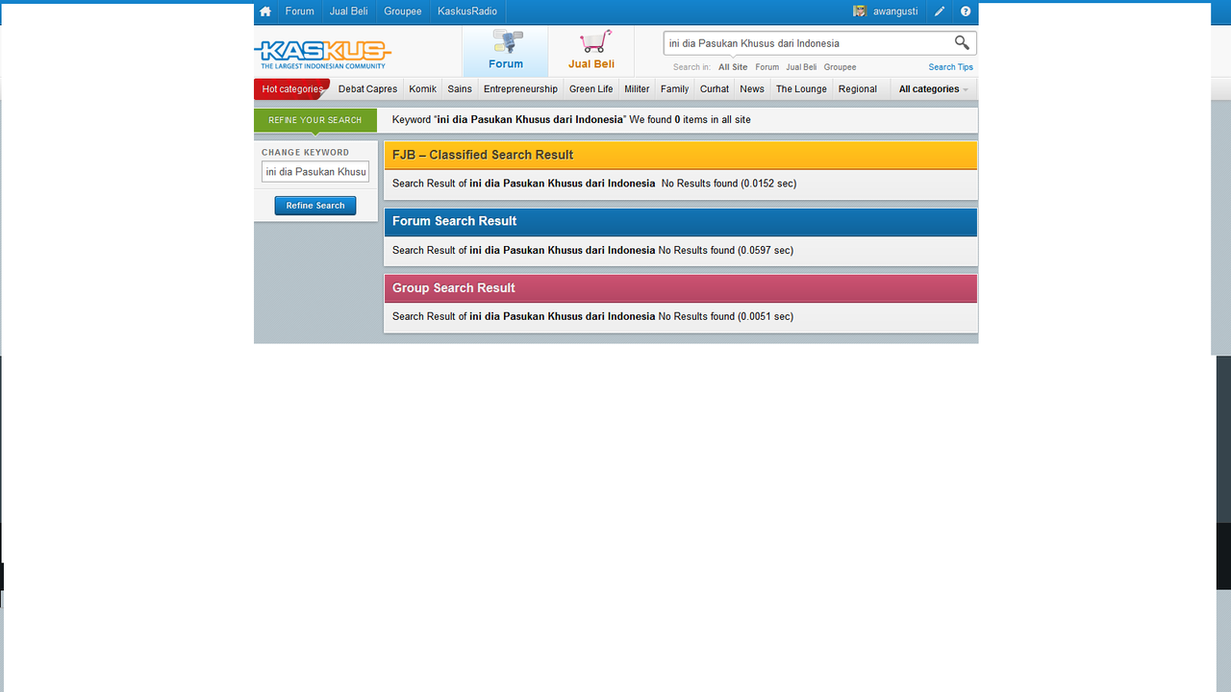The height and width of the screenshot is (692, 1231).
Task: Click the Hot categories label
Action: coord(291,89)
